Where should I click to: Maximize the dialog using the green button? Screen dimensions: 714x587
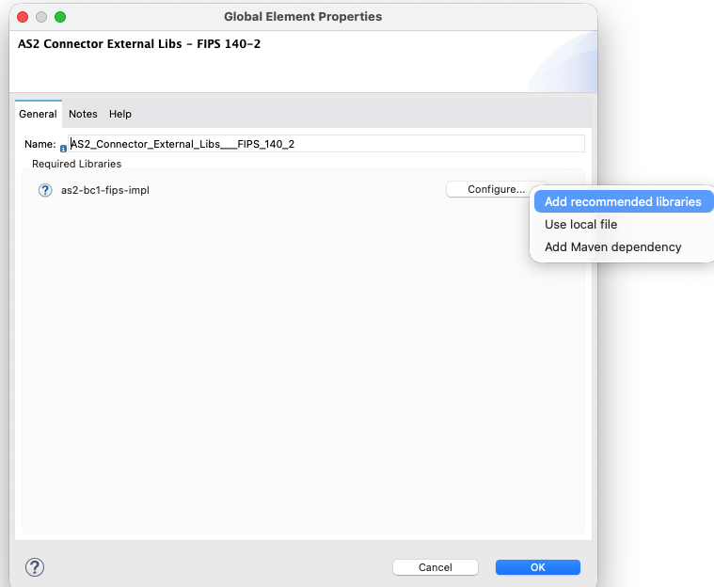60,17
